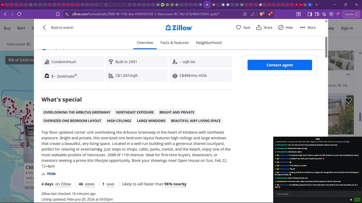This screenshot has height=203, width=362.
Task: Hide this listing
Action: 285,27
